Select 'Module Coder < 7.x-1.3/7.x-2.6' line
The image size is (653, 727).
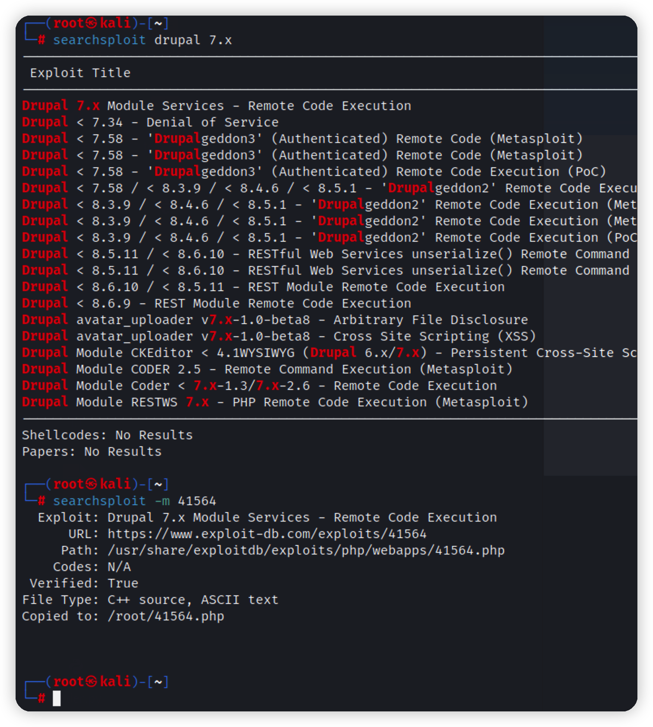click(x=259, y=386)
